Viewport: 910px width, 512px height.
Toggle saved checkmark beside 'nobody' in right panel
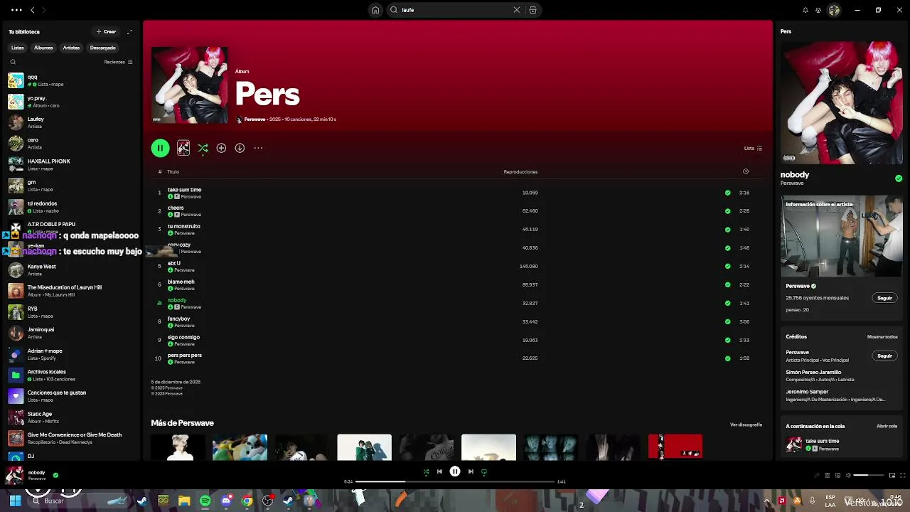pyautogui.click(x=899, y=178)
